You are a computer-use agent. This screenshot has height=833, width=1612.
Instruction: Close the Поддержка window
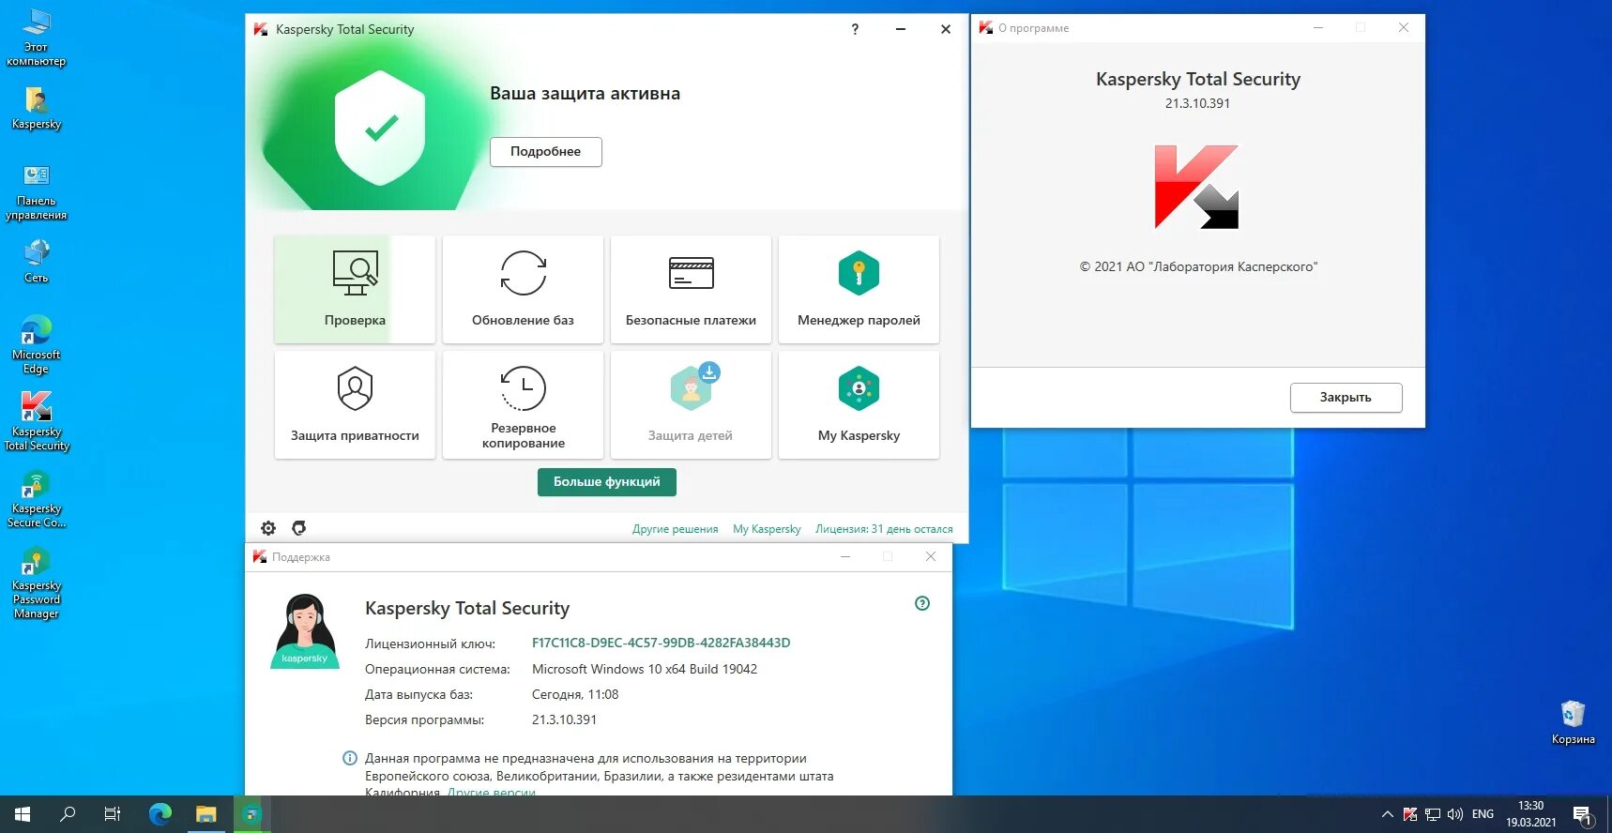931,556
